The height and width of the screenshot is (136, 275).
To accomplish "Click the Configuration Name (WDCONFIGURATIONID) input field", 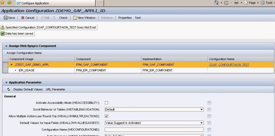I will pos(154,130).
